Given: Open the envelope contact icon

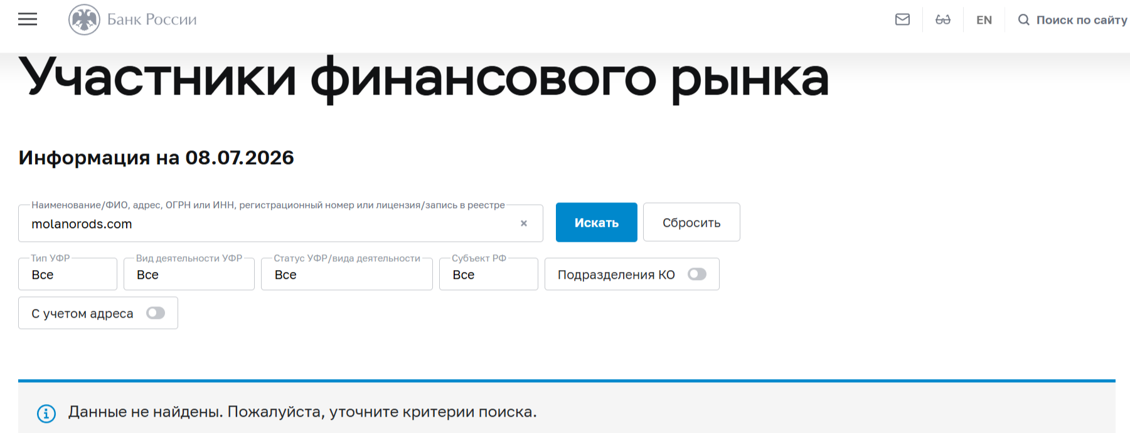Looking at the screenshot, I should [x=902, y=19].
